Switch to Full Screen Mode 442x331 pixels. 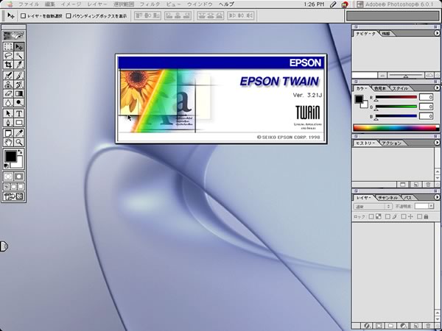[21, 186]
